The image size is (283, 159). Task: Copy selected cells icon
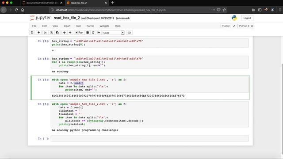(51, 33)
